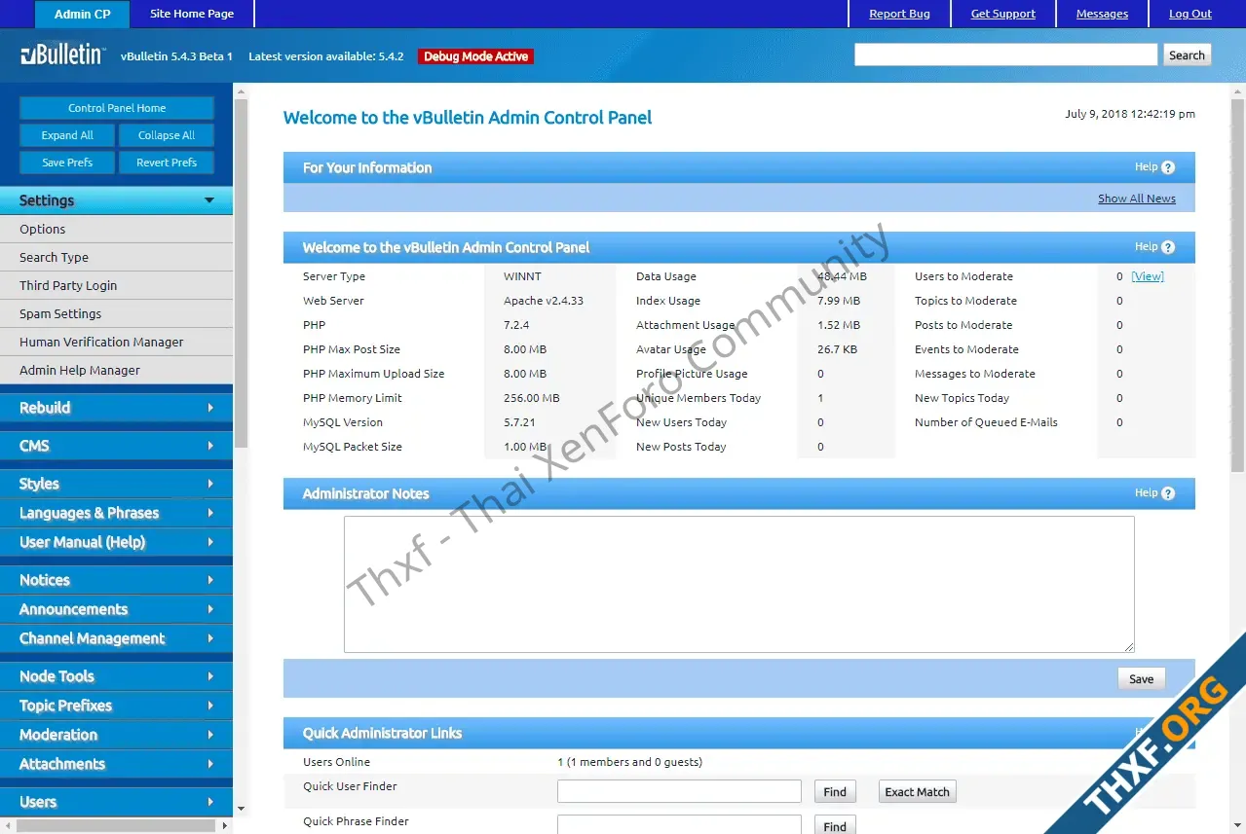The image size is (1246, 834).
Task: Click the 'Latest version available: 5.4.2' text
Action: tap(326, 56)
